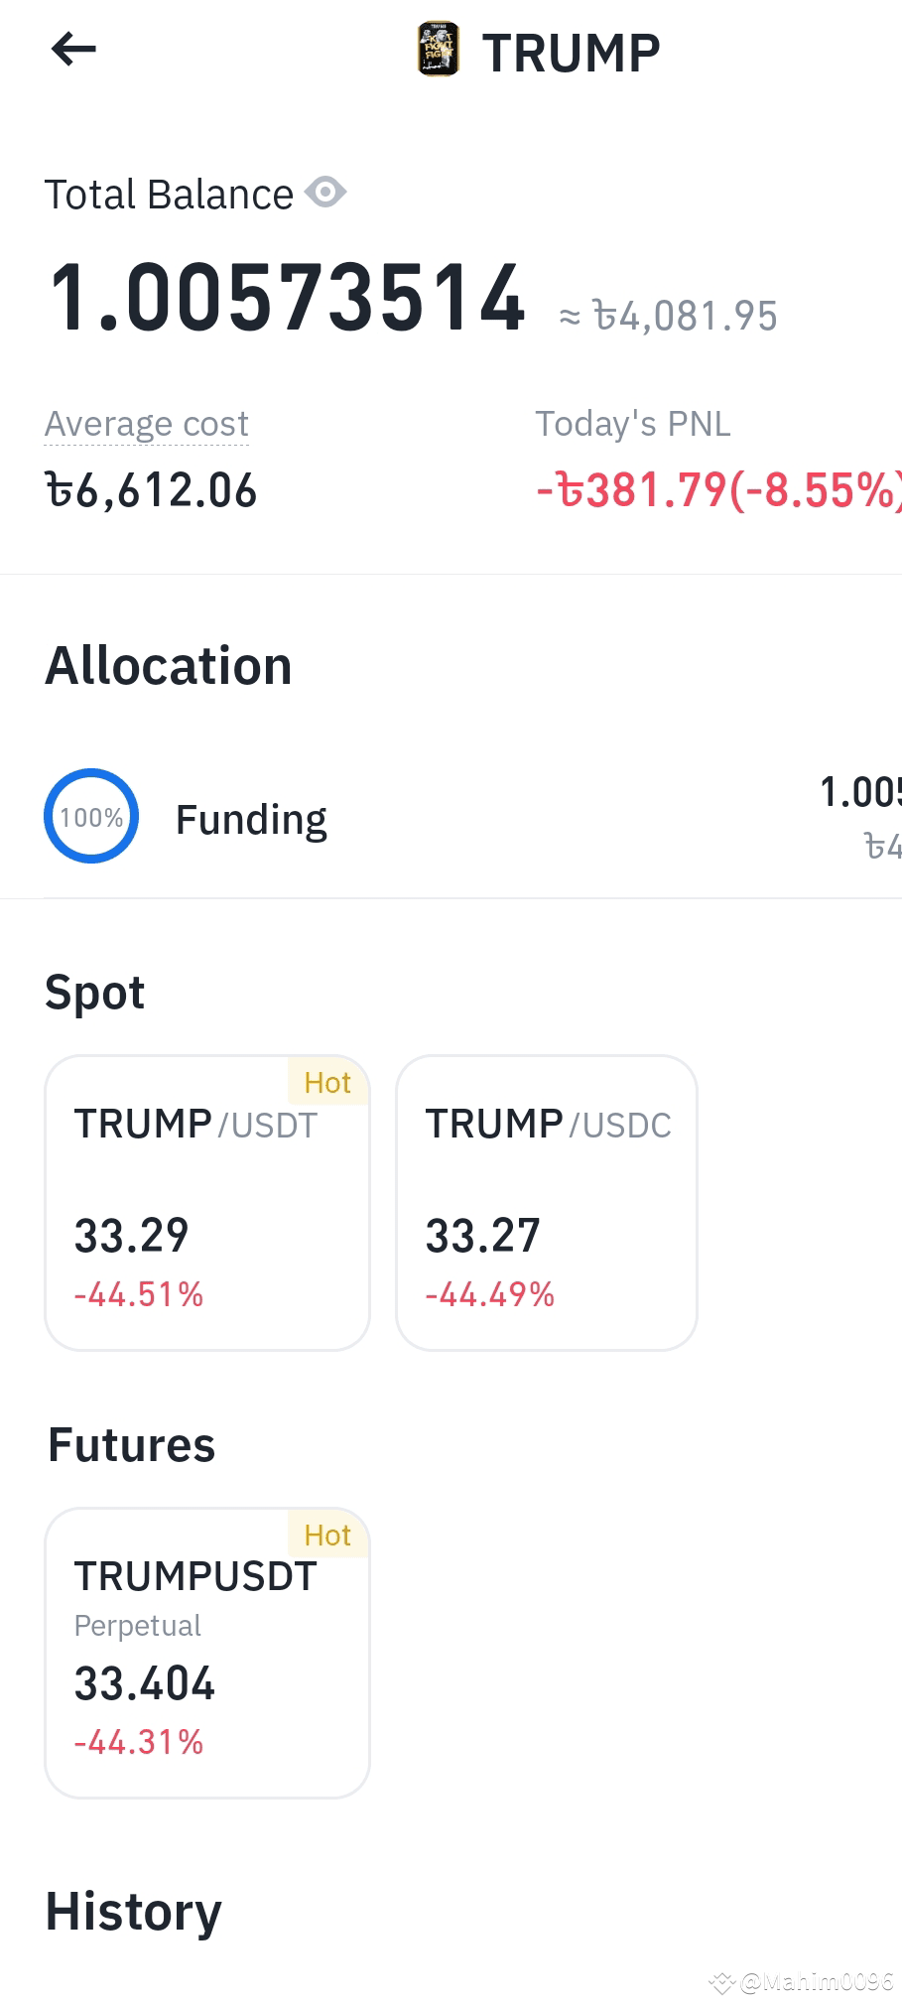Tap the back arrow icon
This screenshot has height=2004, width=902.
(x=73, y=49)
